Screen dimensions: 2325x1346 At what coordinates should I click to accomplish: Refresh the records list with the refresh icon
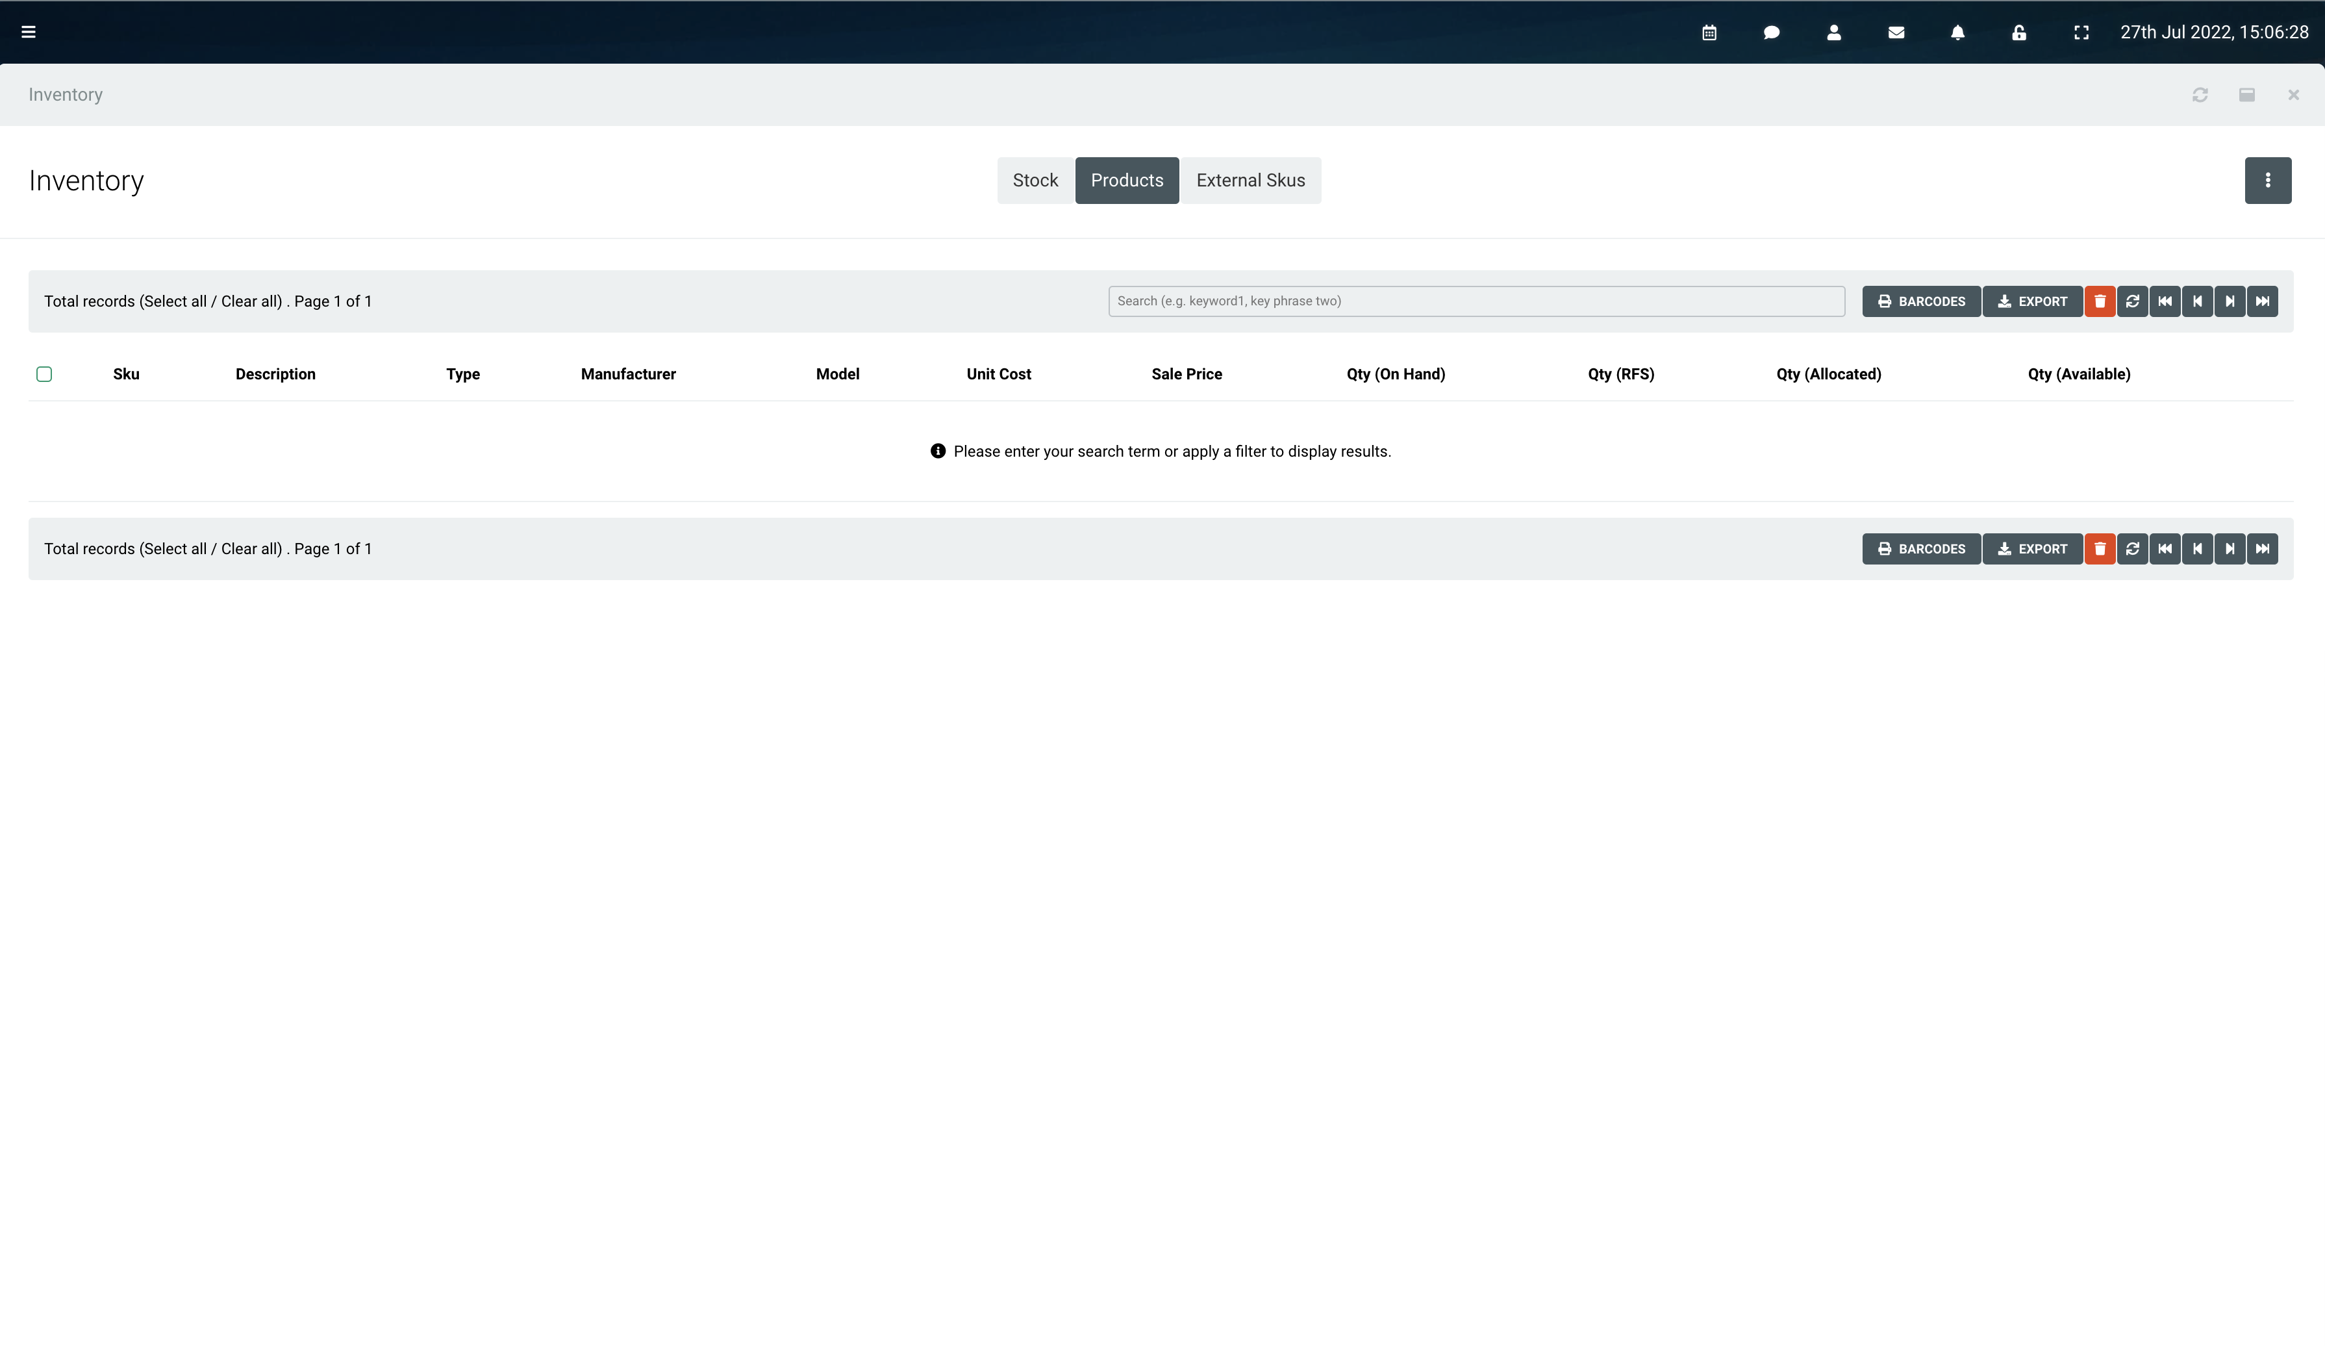(x=2133, y=301)
